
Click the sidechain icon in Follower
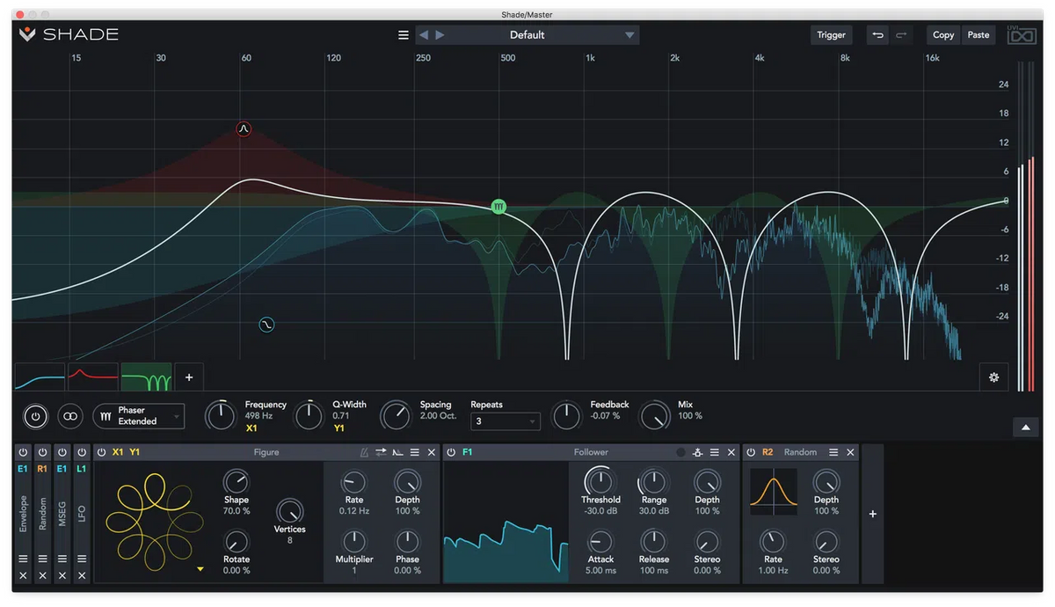pyautogui.click(x=697, y=452)
